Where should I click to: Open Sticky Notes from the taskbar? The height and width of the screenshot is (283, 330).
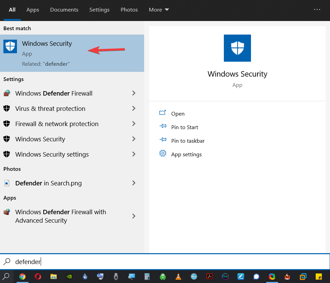point(318,277)
